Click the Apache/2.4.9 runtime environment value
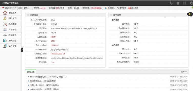This screenshot has height=91, width=193. tap(74, 28)
